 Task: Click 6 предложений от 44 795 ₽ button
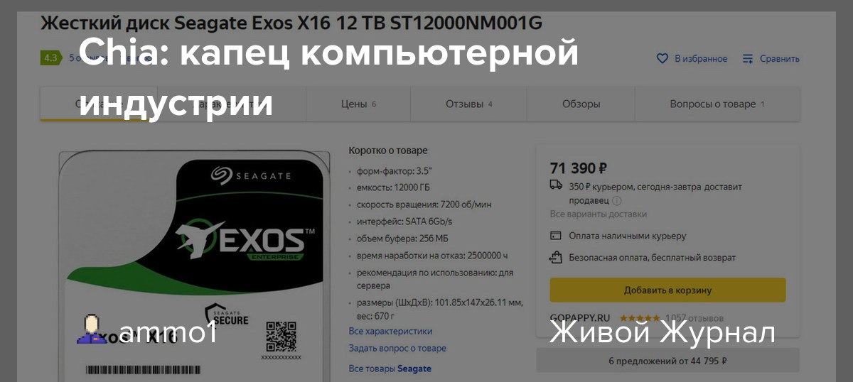[667, 361]
